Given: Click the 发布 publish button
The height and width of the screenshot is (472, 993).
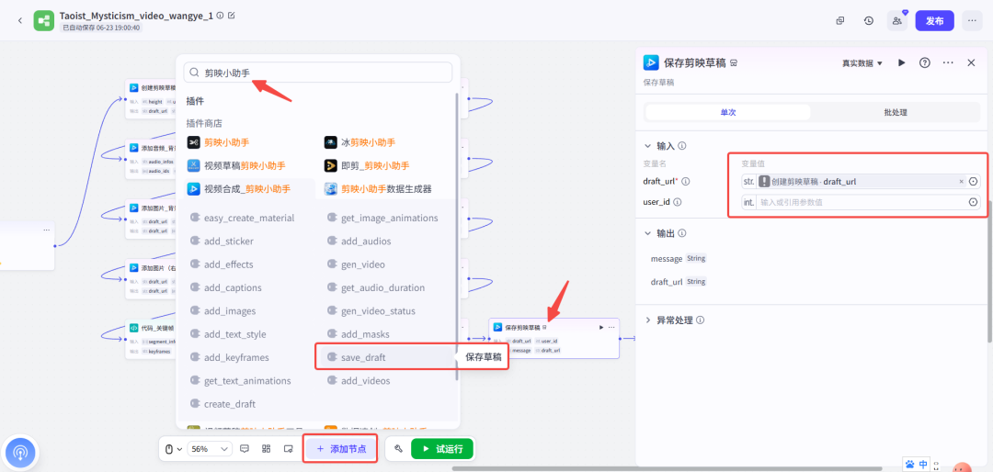Looking at the screenshot, I should [x=935, y=20].
